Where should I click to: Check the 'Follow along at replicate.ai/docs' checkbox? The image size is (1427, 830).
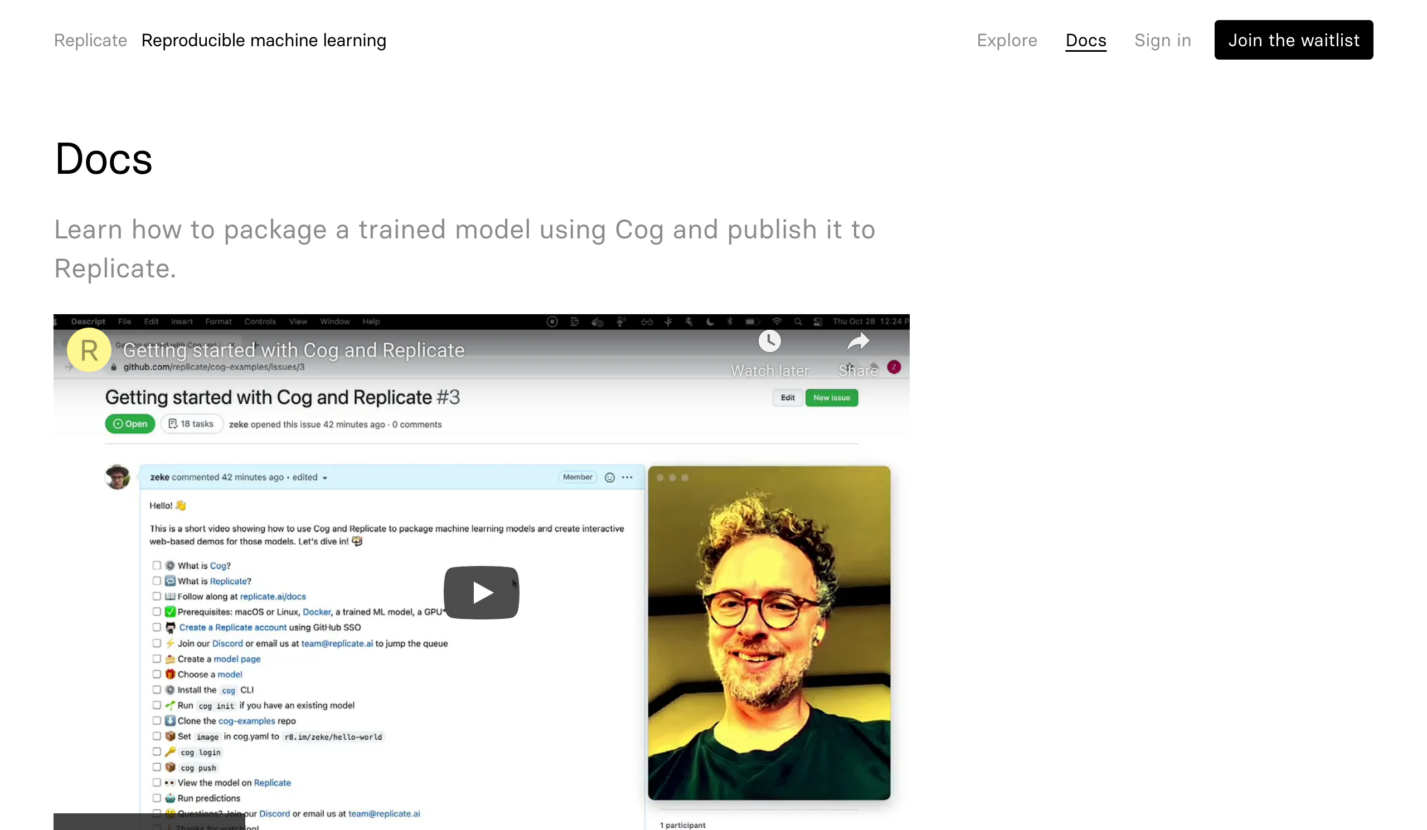[156, 597]
